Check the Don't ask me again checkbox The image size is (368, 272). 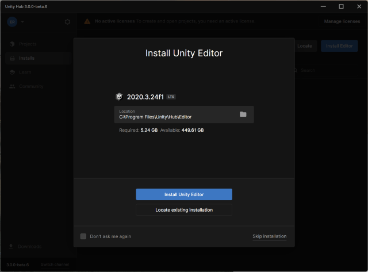tap(83, 236)
